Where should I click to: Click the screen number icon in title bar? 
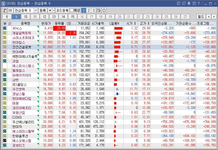[3, 3]
